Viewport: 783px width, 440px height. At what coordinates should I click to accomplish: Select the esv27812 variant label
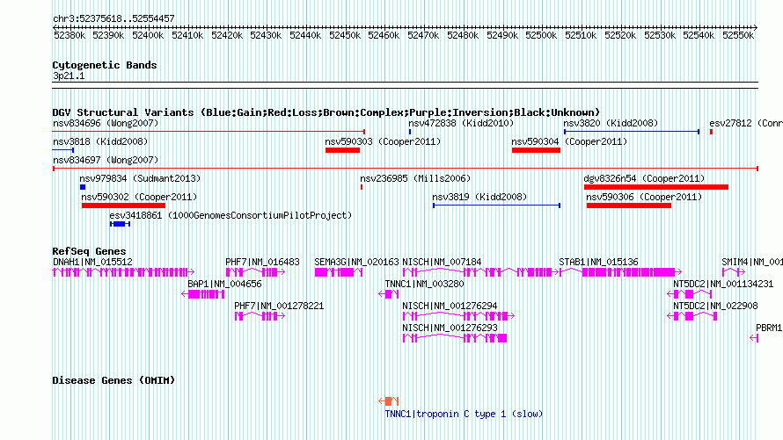tap(745, 123)
